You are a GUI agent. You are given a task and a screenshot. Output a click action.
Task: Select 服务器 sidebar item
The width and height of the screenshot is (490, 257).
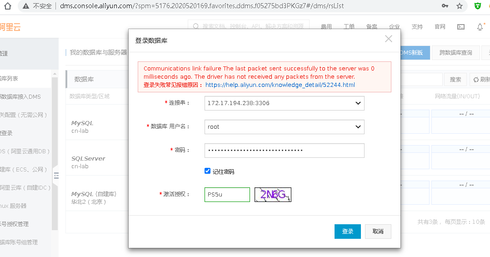(14, 206)
